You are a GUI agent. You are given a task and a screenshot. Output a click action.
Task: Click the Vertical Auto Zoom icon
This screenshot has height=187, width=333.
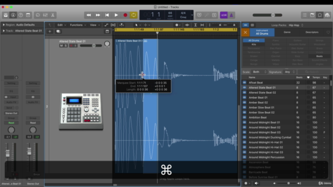point(196,25)
